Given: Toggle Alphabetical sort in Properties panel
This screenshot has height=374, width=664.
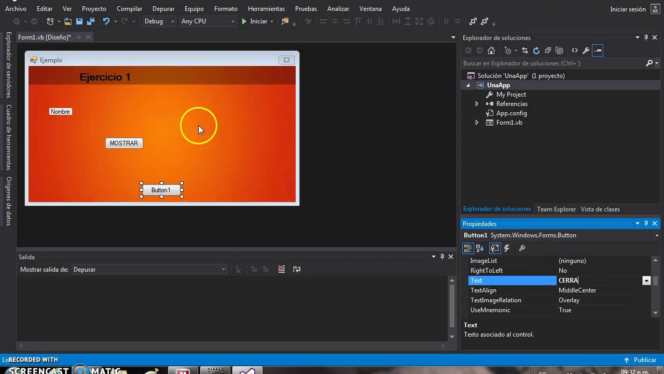Looking at the screenshot, I should pos(480,248).
